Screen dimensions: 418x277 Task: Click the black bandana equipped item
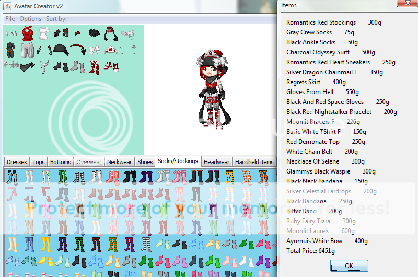click(x=61, y=50)
